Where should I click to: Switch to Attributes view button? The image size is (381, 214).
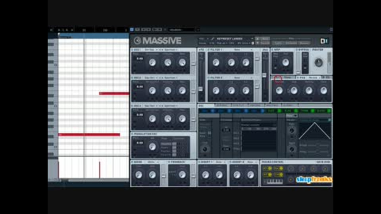pyautogui.click(x=291, y=43)
